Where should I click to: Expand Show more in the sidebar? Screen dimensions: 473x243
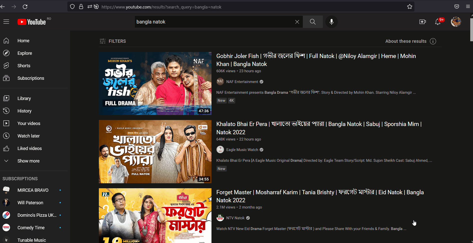pyautogui.click(x=28, y=161)
